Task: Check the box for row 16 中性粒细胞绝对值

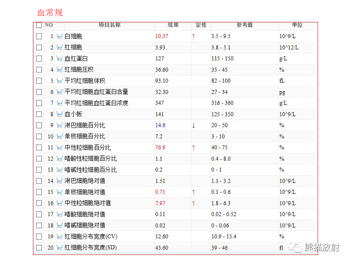Action: (39, 203)
